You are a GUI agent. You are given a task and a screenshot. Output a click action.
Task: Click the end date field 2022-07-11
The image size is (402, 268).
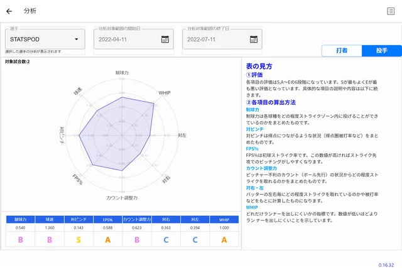[214, 39]
